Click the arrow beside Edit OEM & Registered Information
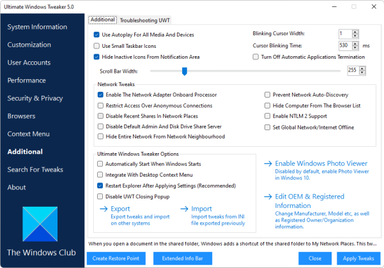Image resolution: width=384 pixels, height=268 pixels. [268, 197]
